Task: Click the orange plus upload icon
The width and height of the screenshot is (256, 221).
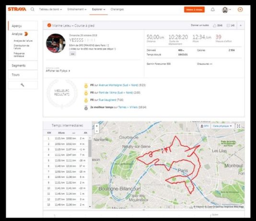Action: tap(240, 10)
